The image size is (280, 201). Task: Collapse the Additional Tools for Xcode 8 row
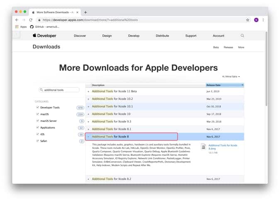[x=88, y=137]
